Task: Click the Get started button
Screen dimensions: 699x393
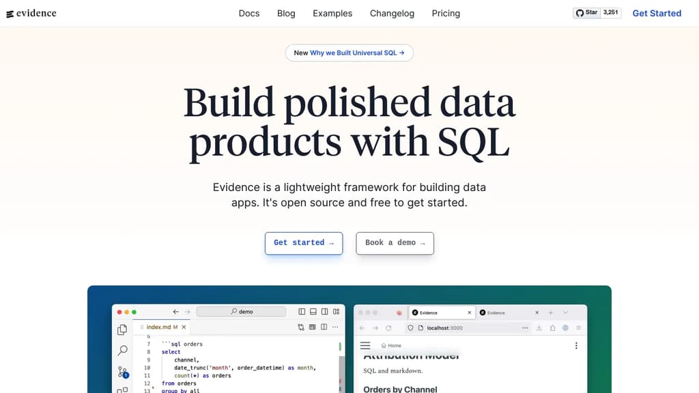Action: [303, 243]
